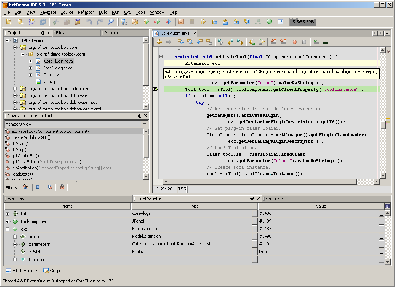This screenshot has width=395, height=287.
Task: Open the Members View dropdown
Action: pos(145,124)
